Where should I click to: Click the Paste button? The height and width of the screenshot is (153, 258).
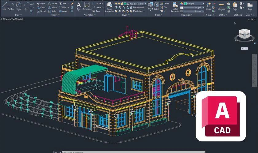tap(235, 6)
